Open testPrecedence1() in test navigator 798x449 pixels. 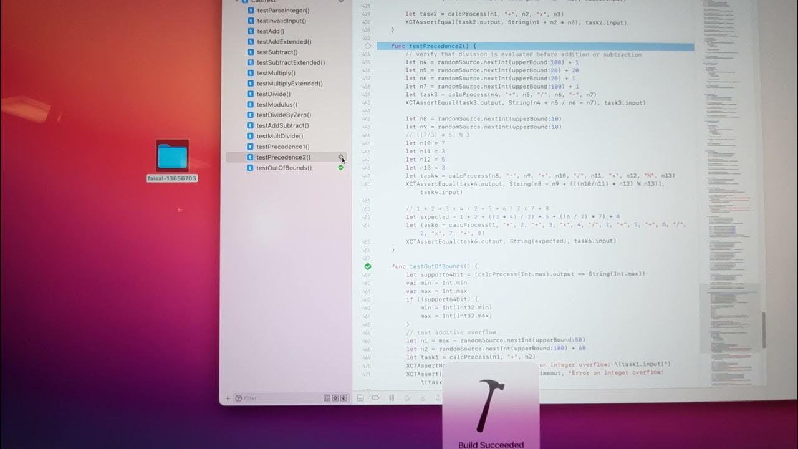pyautogui.click(x=283, y=147)
